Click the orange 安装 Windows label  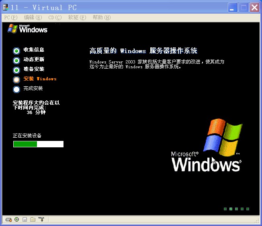point(40,79)
